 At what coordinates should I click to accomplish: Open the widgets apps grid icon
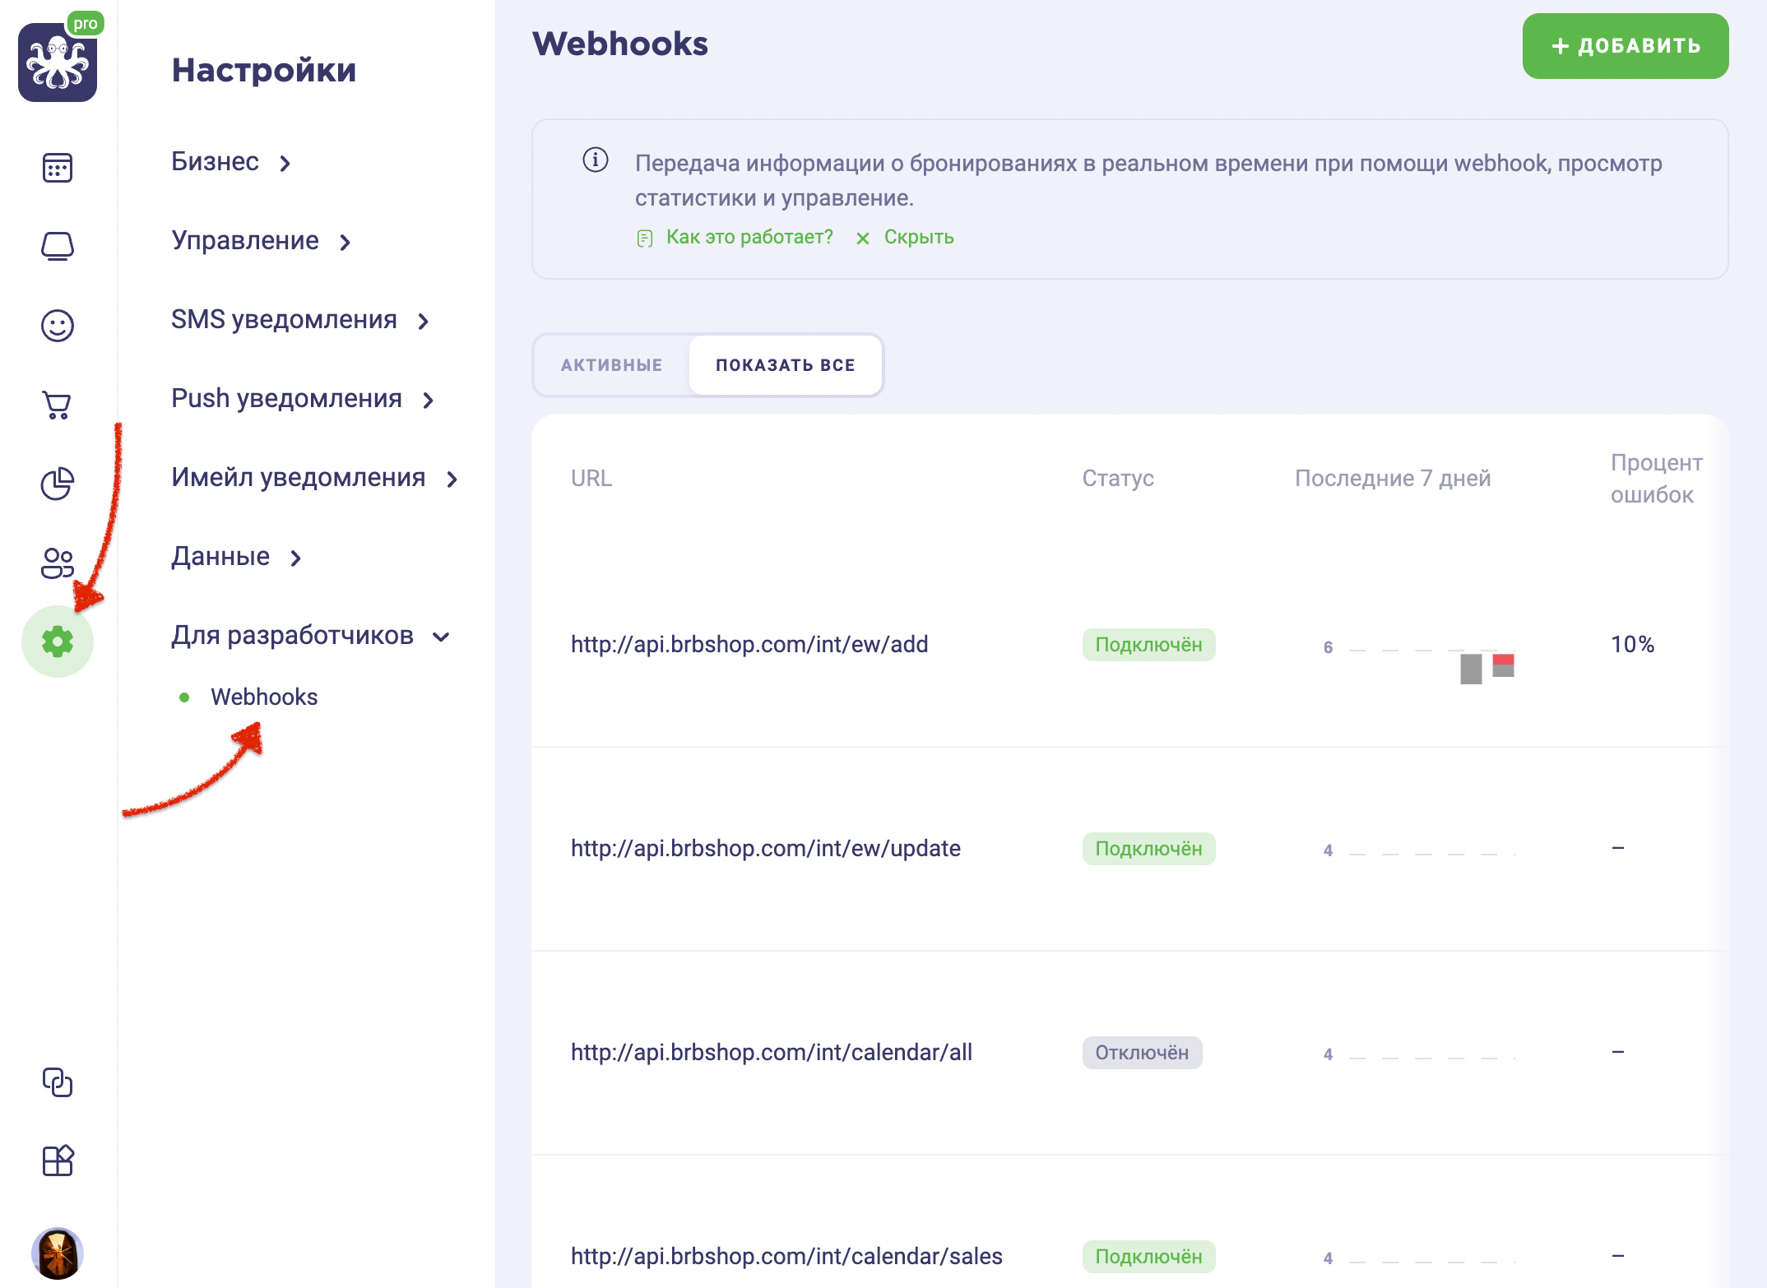pos(58,1161)
